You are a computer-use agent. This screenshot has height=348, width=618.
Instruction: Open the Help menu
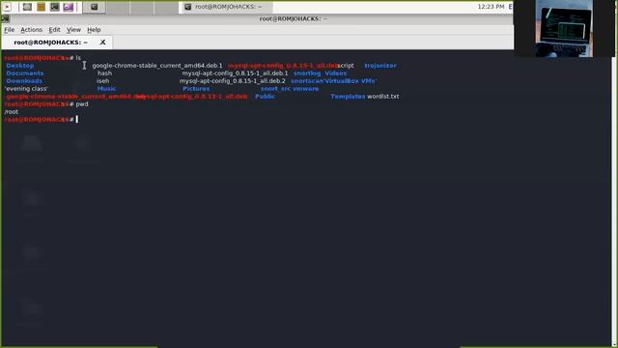point(94,30)
